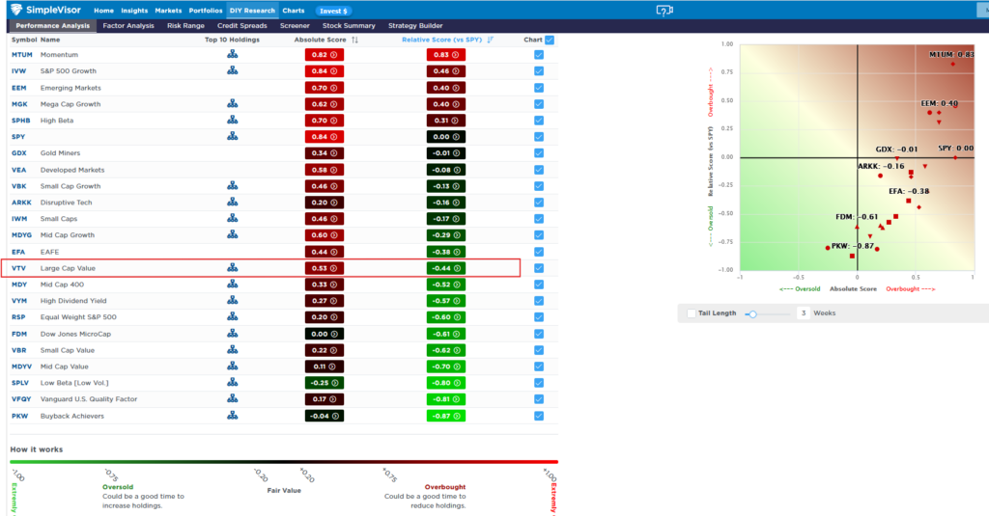Image resolution: width=989 pixels, height=516 pixels.
Task: View holdings icon for SPHB row
Action: (232, 120)
